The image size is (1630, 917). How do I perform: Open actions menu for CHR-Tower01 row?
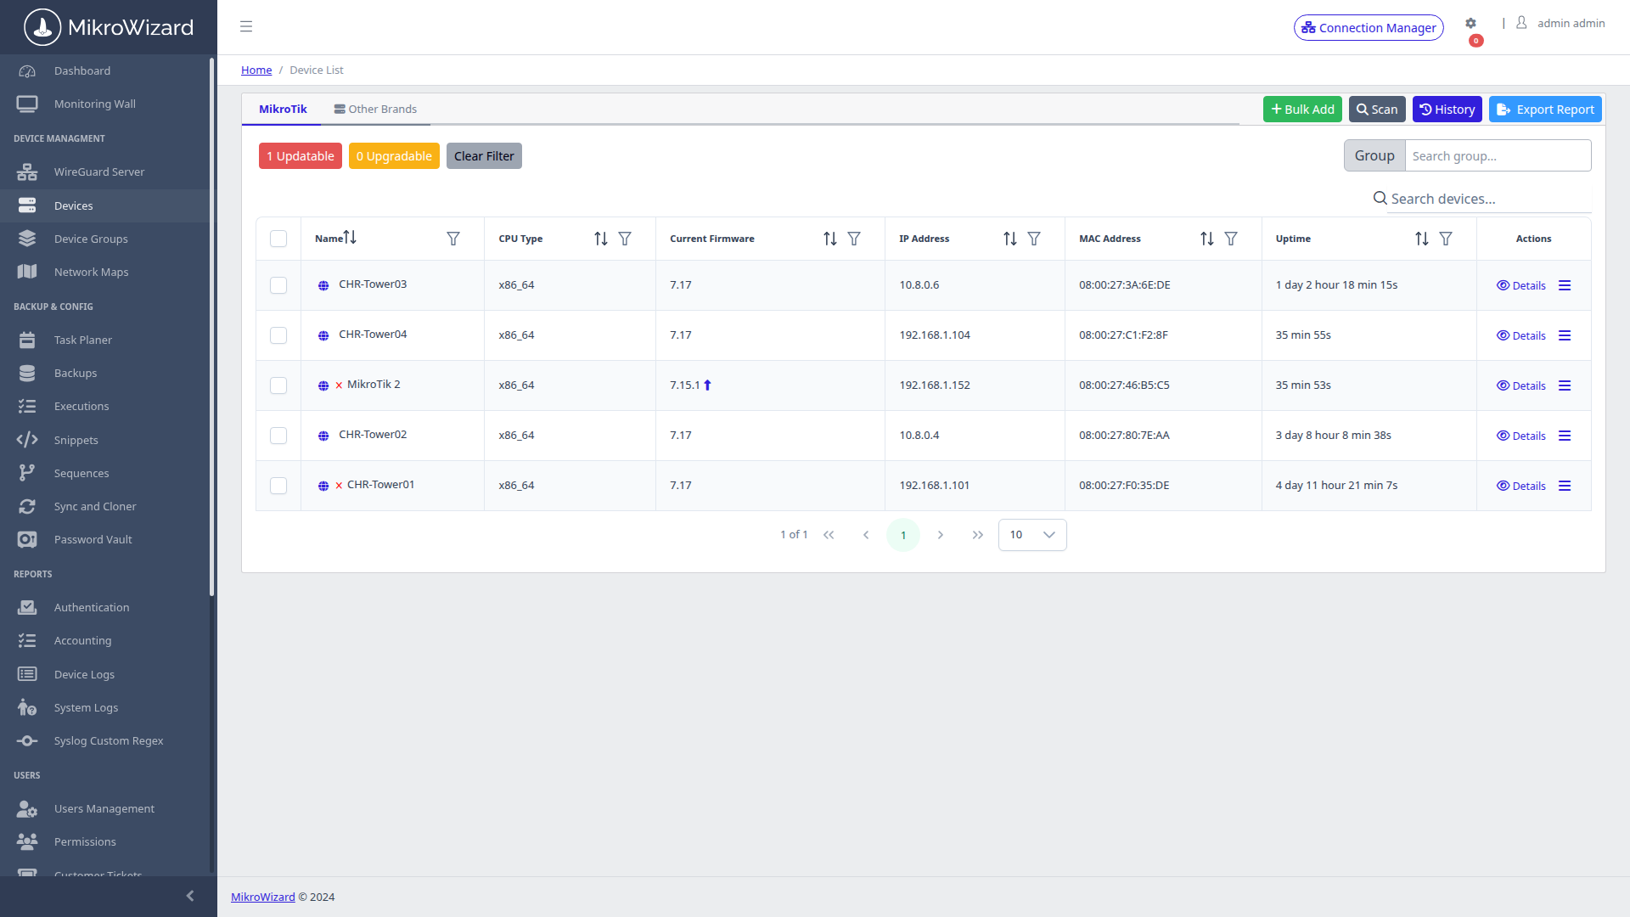click(x=1565, y=486)
